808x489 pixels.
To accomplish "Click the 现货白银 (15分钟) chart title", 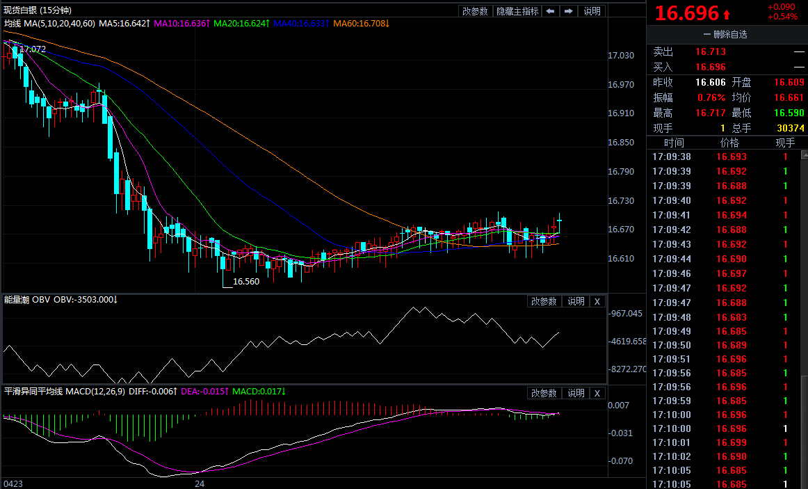I will [x=38, y=10].
